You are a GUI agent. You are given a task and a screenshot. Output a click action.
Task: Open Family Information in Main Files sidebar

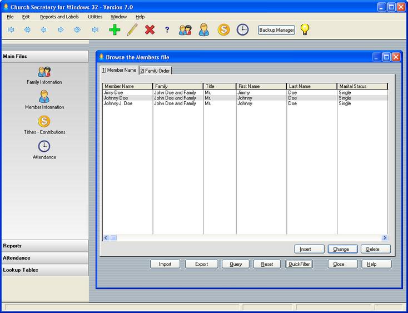pos(44,76)
